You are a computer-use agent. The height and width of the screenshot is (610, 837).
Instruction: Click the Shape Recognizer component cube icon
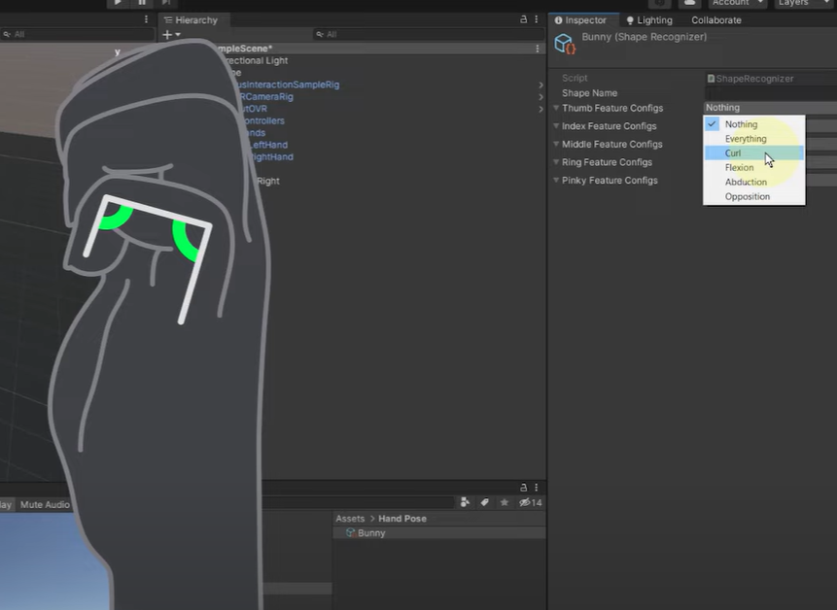[x=564, y=43]
